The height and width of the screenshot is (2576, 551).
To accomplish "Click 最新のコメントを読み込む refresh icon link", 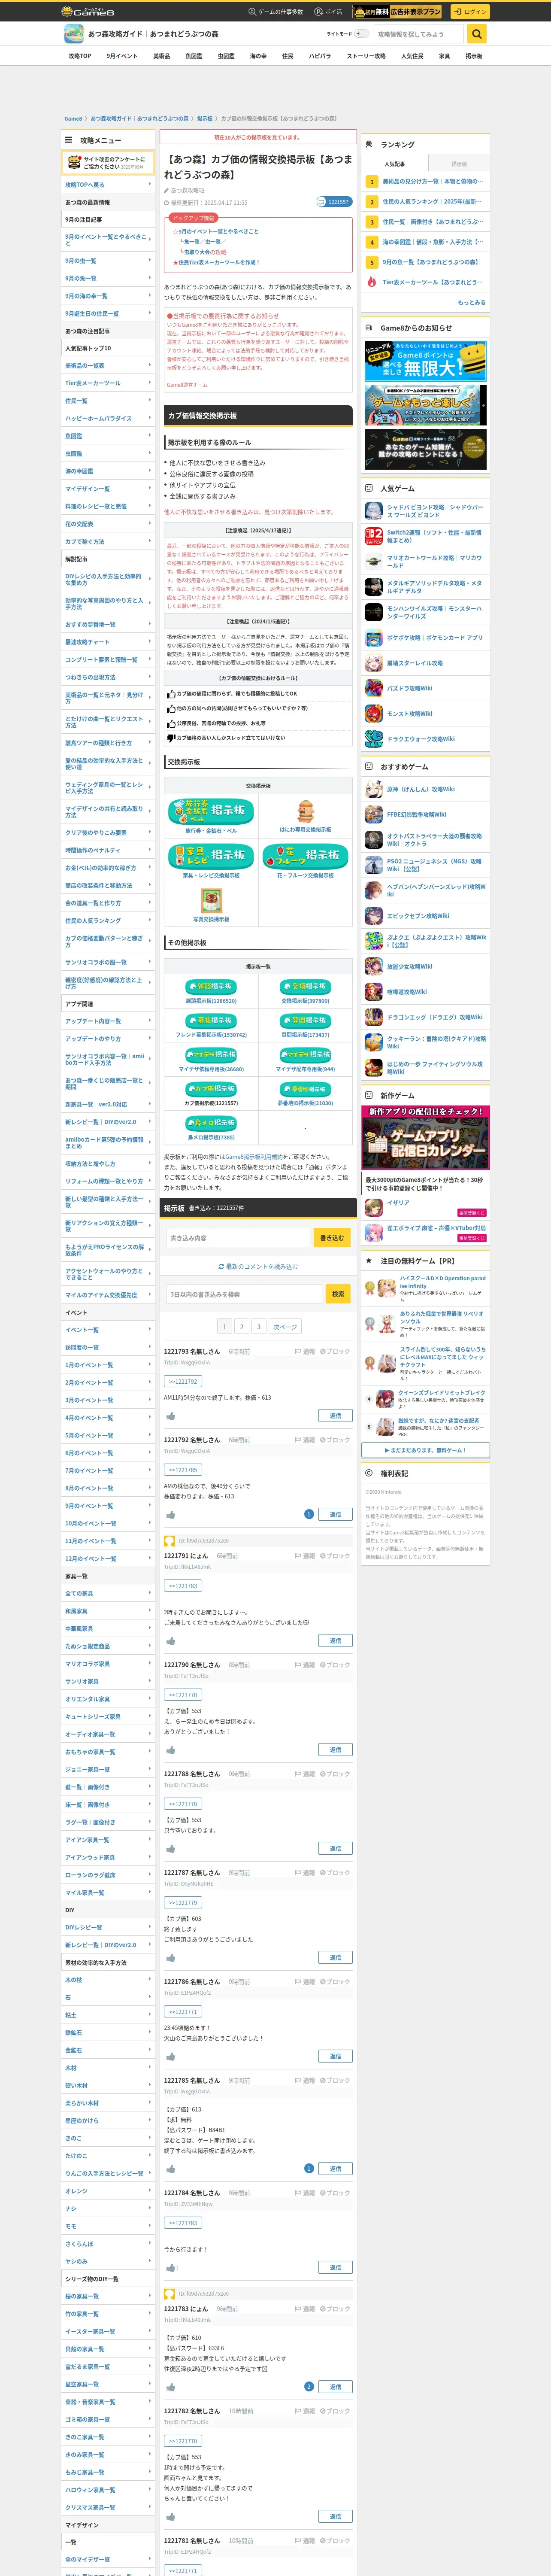I will 257,1266.
